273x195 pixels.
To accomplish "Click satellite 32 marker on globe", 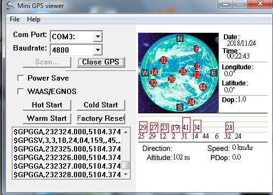I will pos(153,83).
